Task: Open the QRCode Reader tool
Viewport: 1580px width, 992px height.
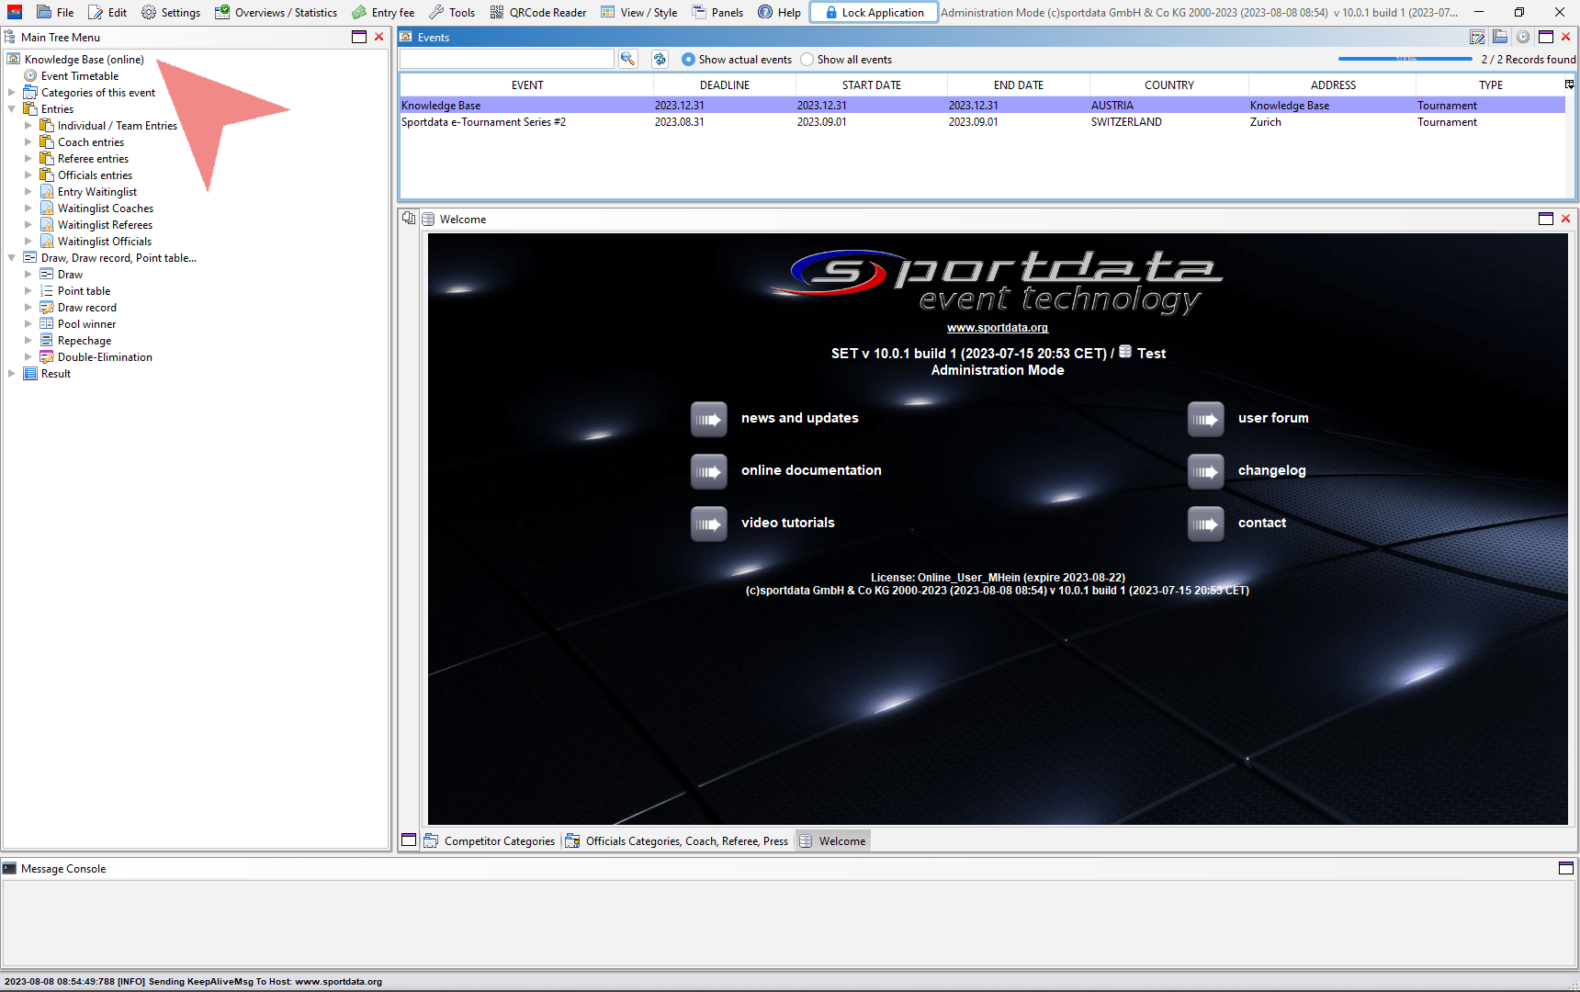Action: tap(537, 12)
